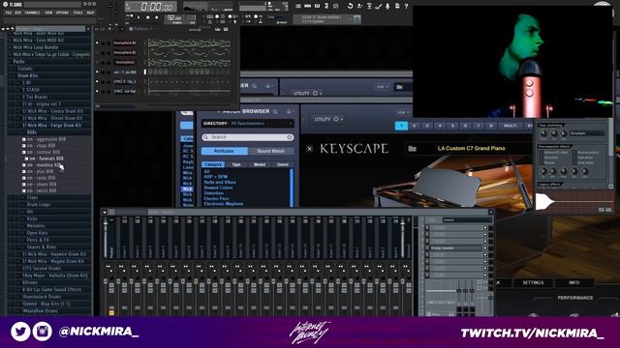Screen dimensions: 620x348
Task: Click the Keyscape X close icon
Action: coord(310,148)
